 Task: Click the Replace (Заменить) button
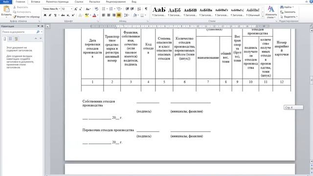[x=288, y=12]
